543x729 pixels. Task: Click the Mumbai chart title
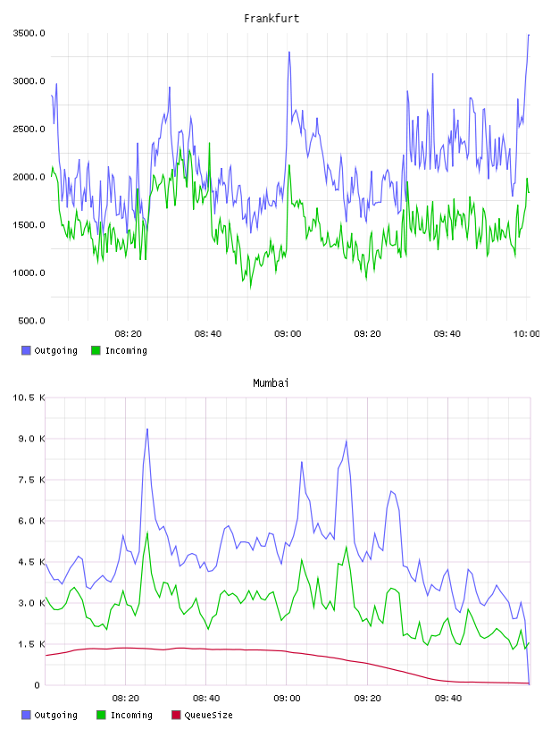click(271, 383)
